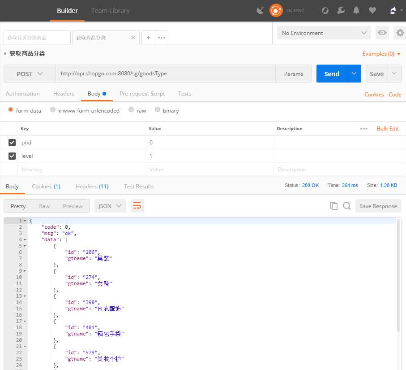
Task: Expand the 获取商品分类 request title arrow
Action: pyautogui.click(x=5, y=53)
